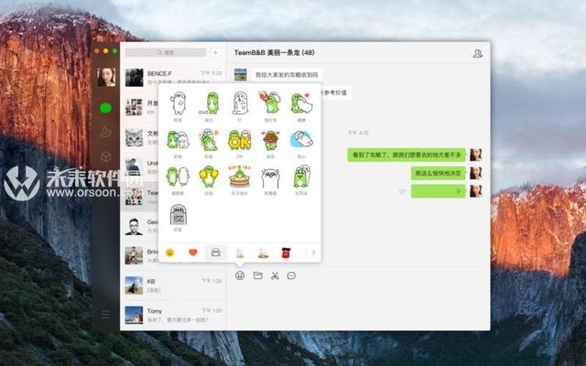This screenshot has height=366, width=586.
Task: Click the message input area below toolbar
Action: (358, 307)
